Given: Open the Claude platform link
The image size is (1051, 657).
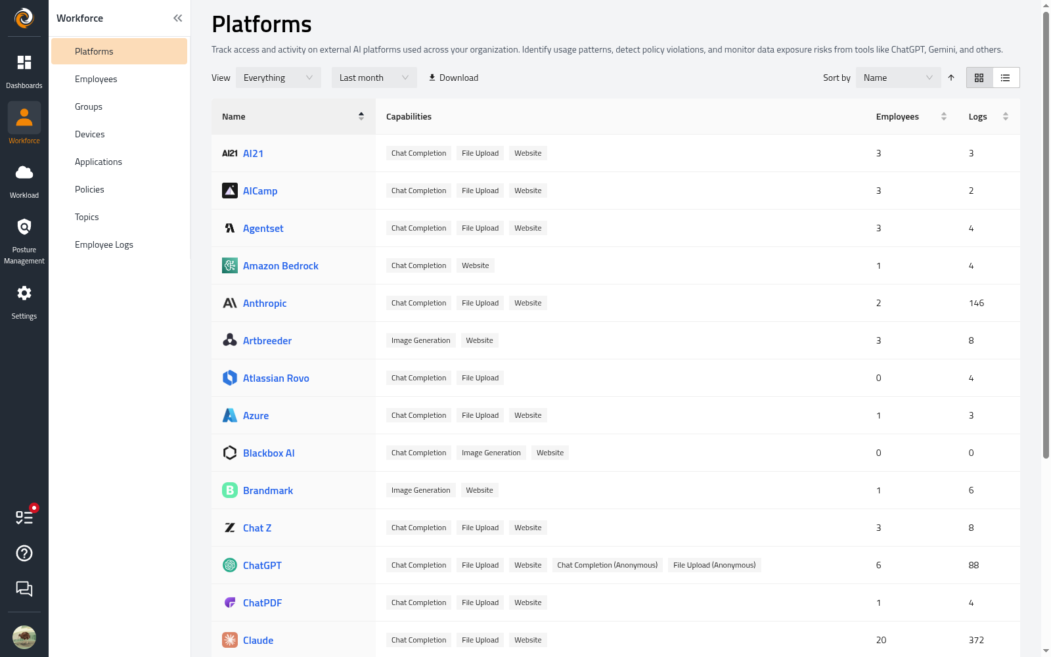Looking at the screenshot, I should pyautogui.click(x=258, y=640).
